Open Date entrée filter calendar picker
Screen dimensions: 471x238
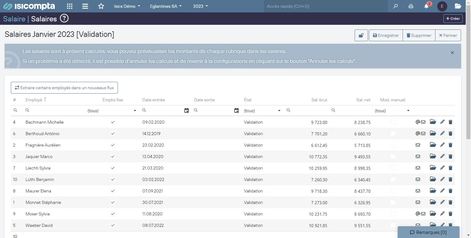tap(186, 111)
